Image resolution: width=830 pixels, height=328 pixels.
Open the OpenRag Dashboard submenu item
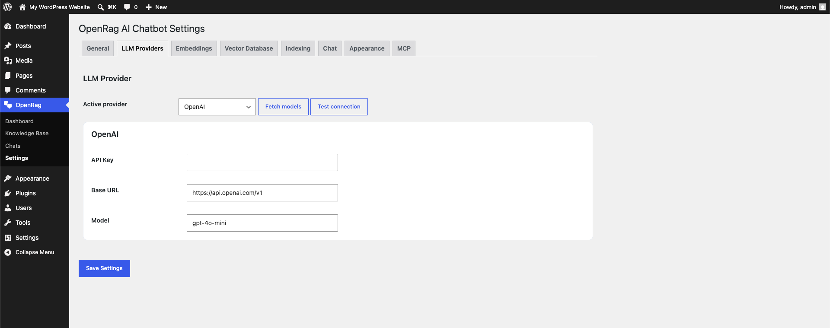19,121
